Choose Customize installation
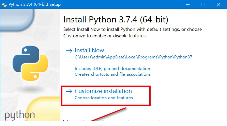The image size is (227, 126). pyautogui.click(x=103, y=91)
